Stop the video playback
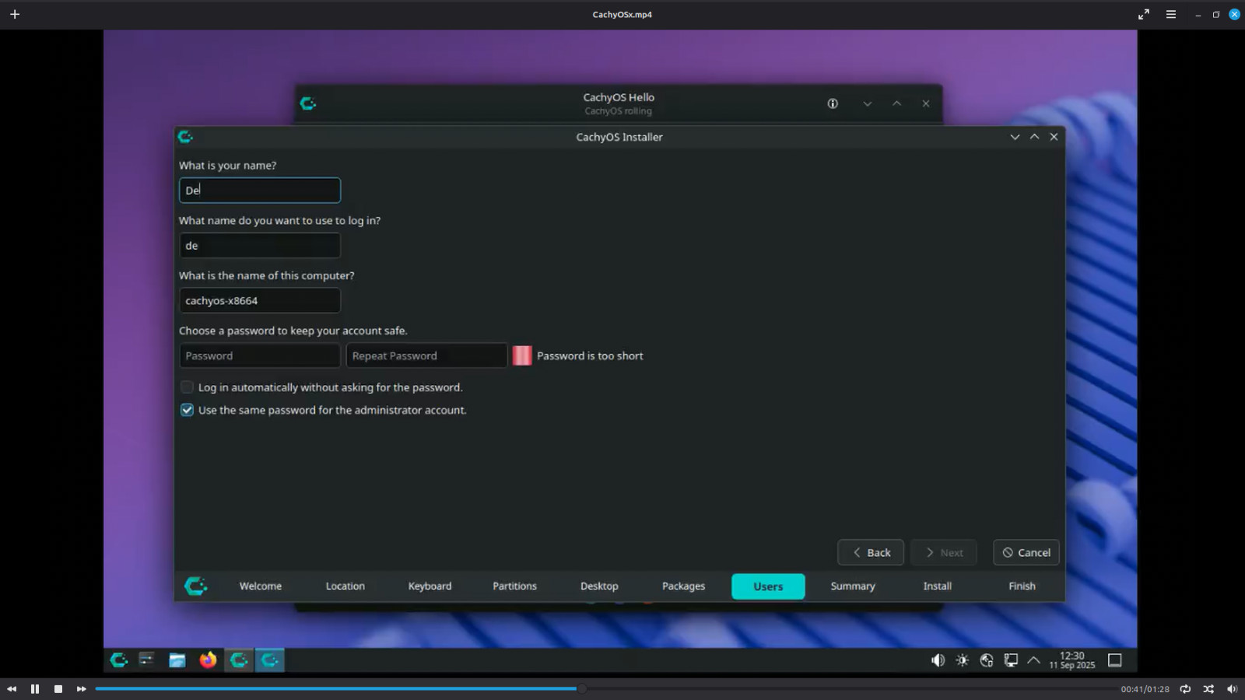1245x700 pixels. pos(58,689)
